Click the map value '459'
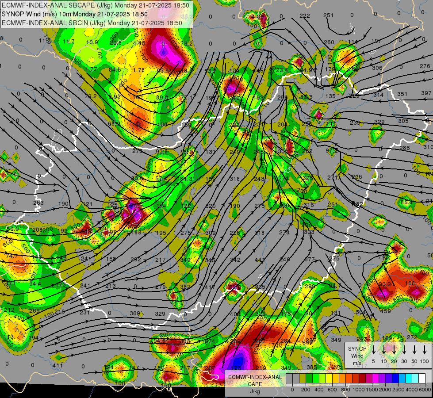 click(x=385, y=311)
